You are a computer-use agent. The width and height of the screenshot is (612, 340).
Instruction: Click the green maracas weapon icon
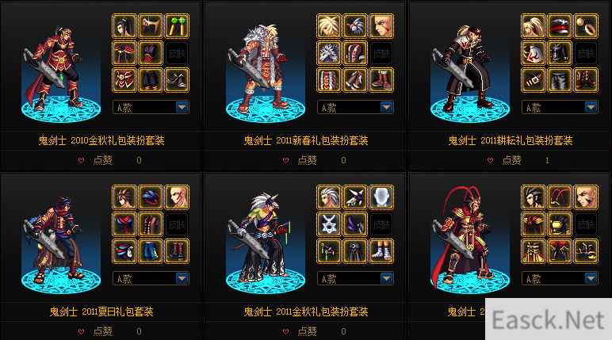click(x=177, y=26)
